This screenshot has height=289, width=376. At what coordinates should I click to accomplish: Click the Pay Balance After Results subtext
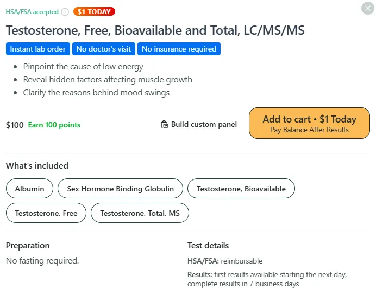point(309,130)
